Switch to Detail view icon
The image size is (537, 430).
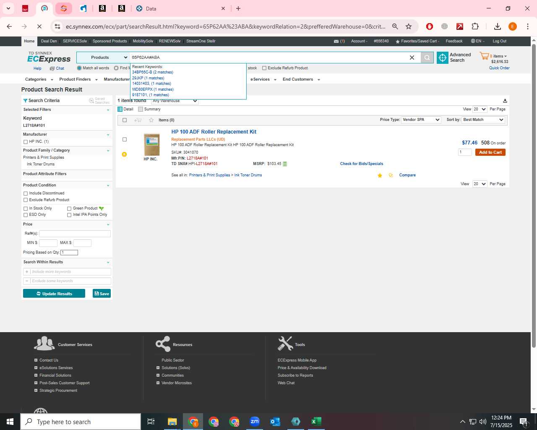tap(120, 109)
